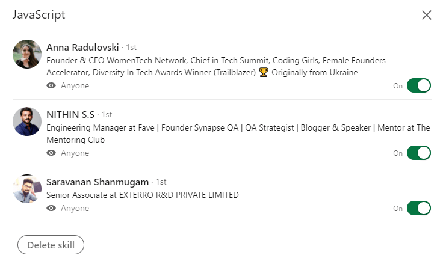Open Saravanan Shanmugam's name link
The width and height of the screenshot is (443, 258).
coord(98,182)
